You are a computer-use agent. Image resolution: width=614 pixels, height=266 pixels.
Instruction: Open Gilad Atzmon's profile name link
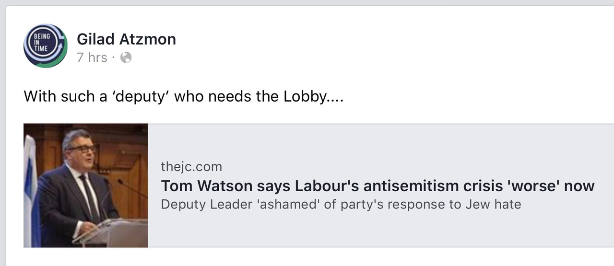pos(126,39)
